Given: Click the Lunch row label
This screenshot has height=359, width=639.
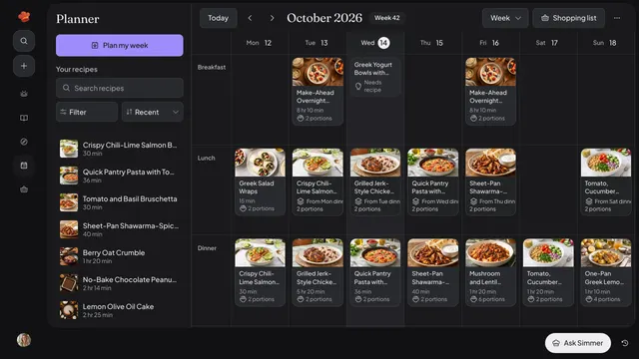Looking at the screenshot, I should pyautogui.click(x=207, y=158).
